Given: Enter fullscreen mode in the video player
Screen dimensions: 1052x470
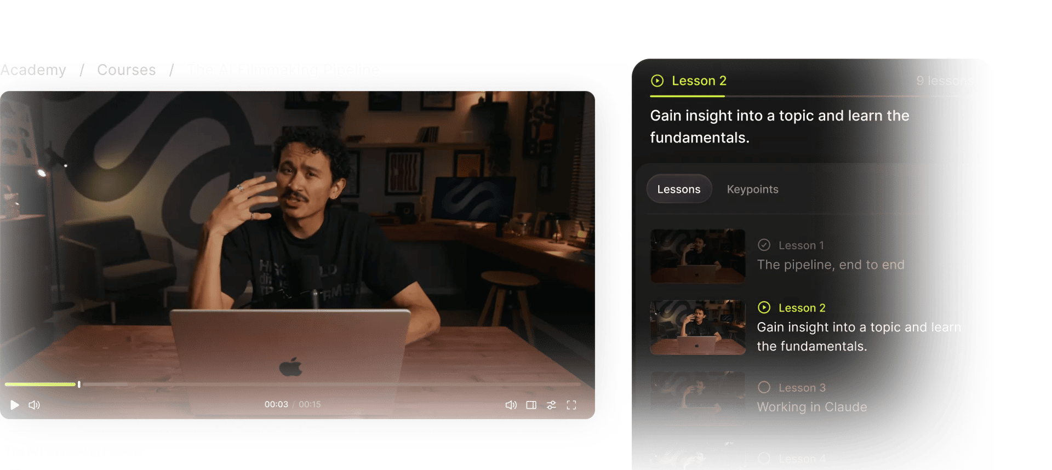Looking at the screenshot, I should pyautogui.click(x=571, y=405).
